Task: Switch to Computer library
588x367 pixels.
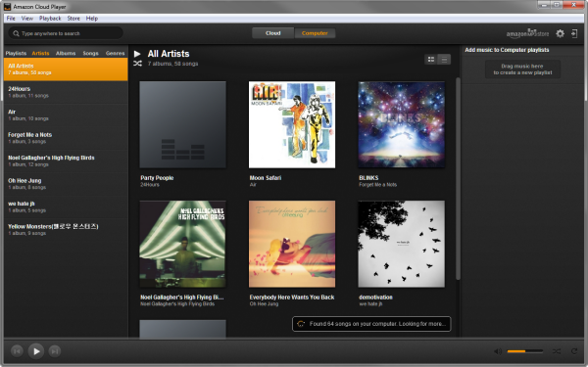Action: [315, 33]
